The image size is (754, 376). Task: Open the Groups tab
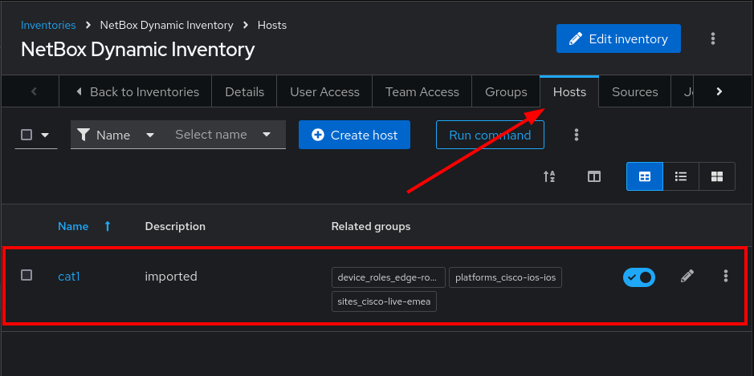[x=506, y=91]
